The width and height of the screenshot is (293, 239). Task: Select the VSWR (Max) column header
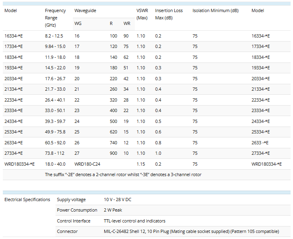click(x=142, y=14)
